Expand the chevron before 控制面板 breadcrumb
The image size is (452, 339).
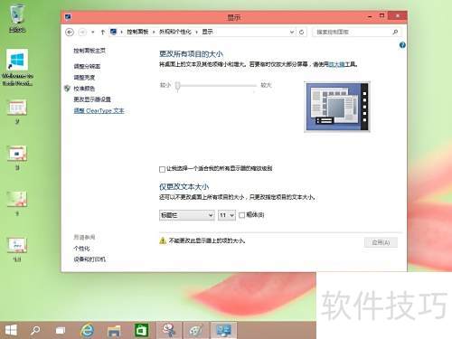tap(122, 32)
